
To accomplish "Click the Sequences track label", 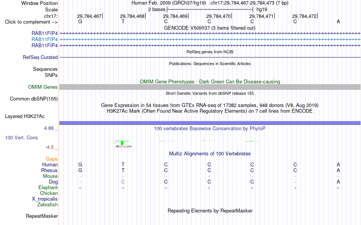I will (45, 69).
